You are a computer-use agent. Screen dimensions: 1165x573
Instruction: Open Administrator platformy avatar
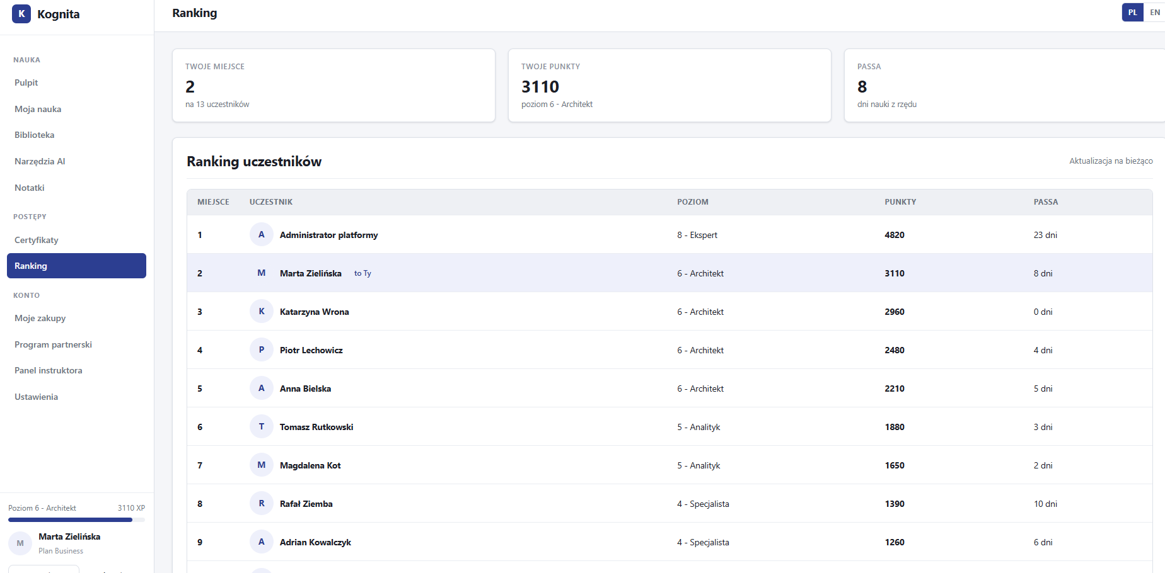click(x=262, y=234)
